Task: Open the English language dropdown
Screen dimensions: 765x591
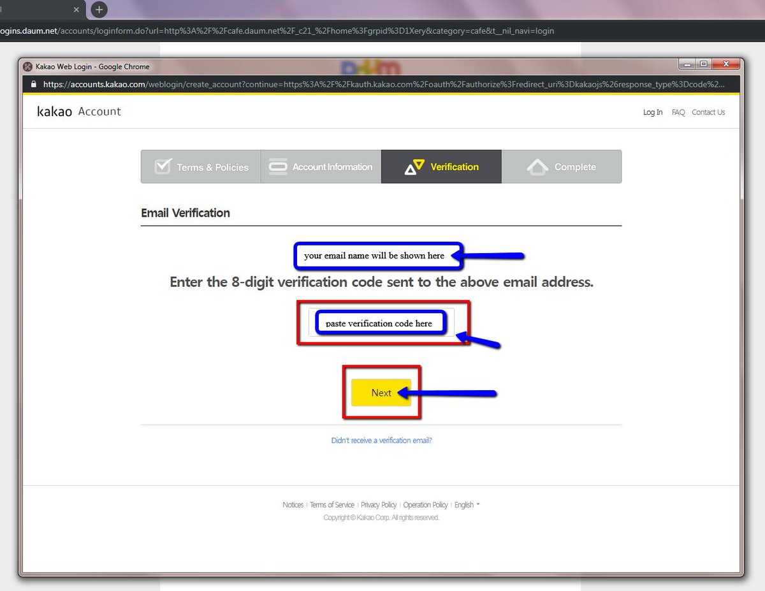Action: click(467, 504)
